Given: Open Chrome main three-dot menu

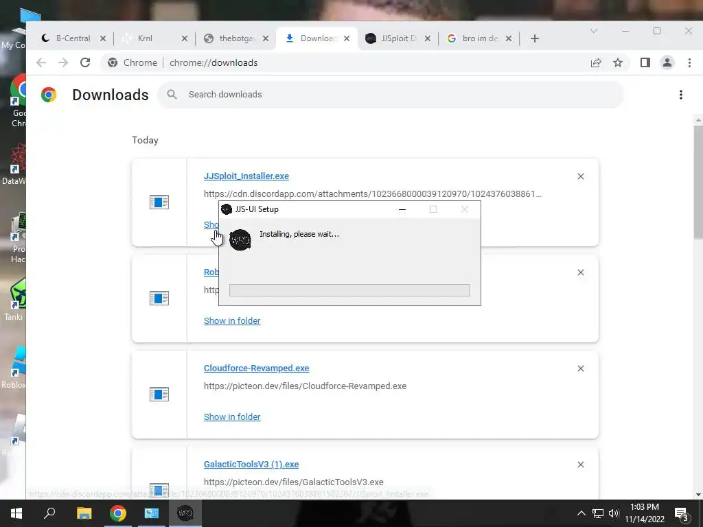Looking at the screenshot, I should (x=689, y=62).
